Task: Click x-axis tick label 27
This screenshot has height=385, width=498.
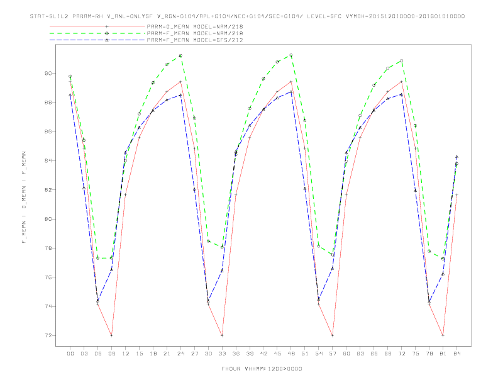Action: click(195, 354)
